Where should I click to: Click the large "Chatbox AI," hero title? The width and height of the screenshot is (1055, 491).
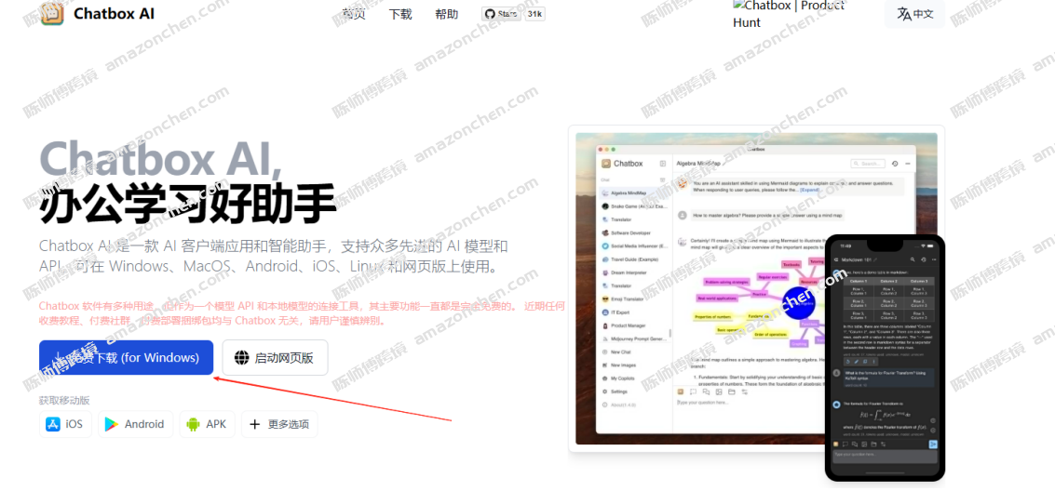161,158
